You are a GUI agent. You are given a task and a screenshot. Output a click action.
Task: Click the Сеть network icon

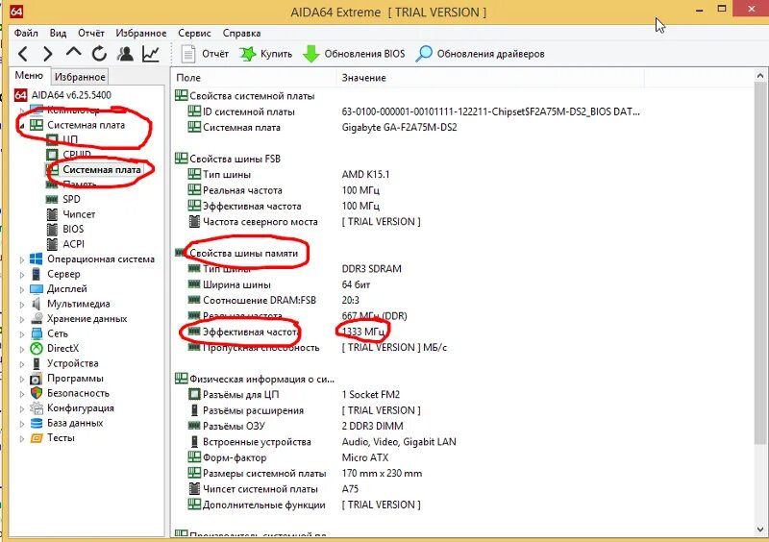coord(37,333)
